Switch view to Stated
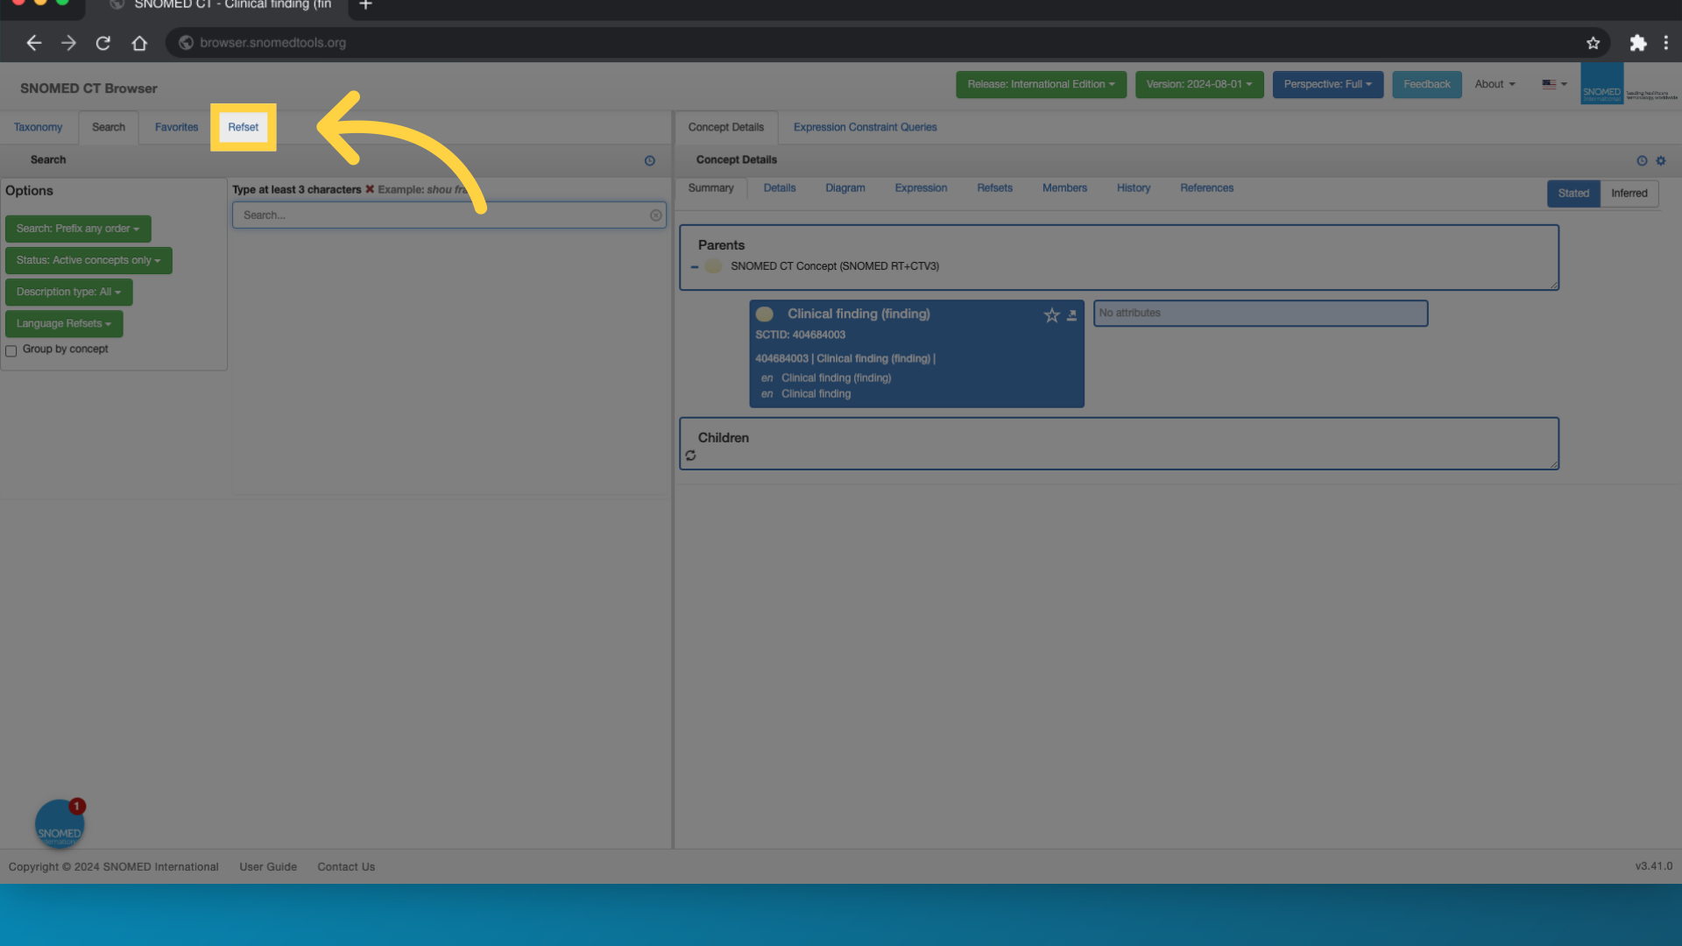The height and width of the screenshot is (946, 1682). (1572, 194)
